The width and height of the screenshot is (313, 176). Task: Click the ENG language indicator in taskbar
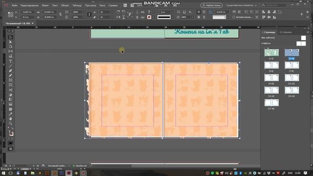290,173
